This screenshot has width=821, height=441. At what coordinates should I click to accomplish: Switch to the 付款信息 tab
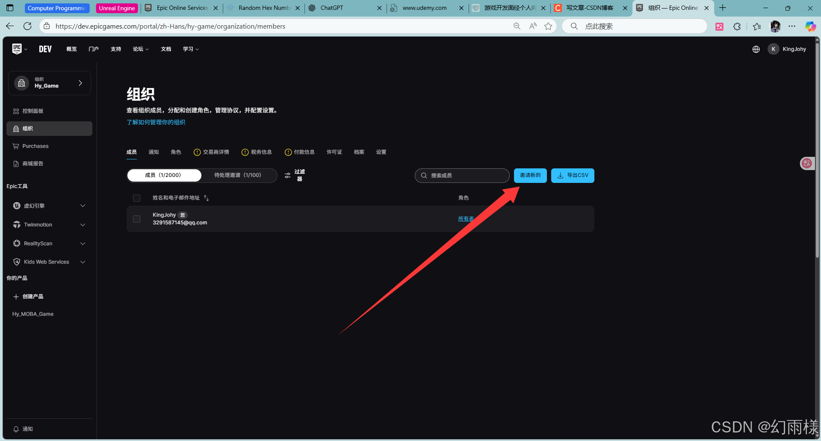[x=300, y=152]
